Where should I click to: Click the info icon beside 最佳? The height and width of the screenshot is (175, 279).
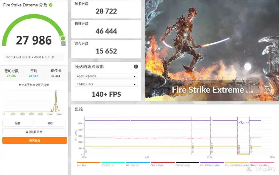click(x=60, y=71)
